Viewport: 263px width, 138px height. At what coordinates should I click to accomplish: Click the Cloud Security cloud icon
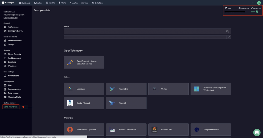(5, 54)
